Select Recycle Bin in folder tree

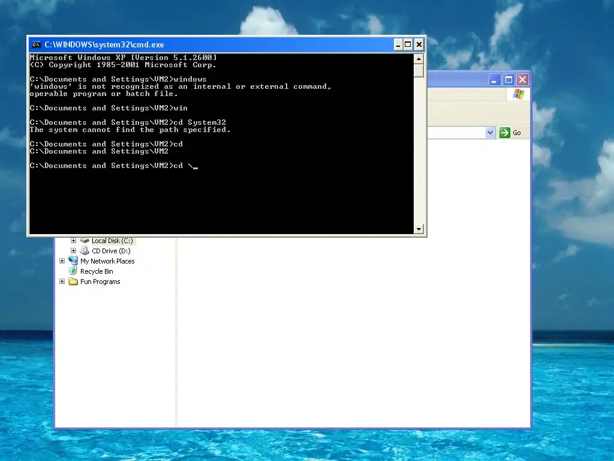pyautogui.click(x=97, y=271)
